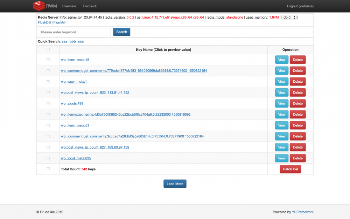Check the box for the get_comments:779bdc key
Viewport: 350px width, 219px height.
pyautogui.click(x=48, y=71)
